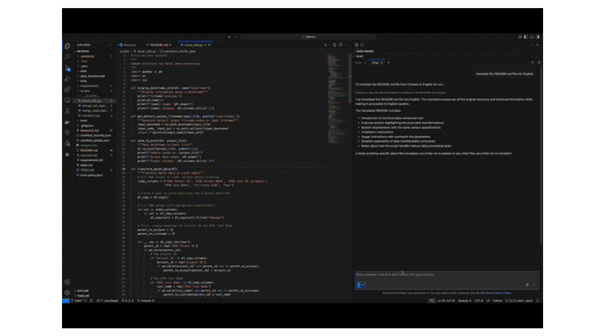Screen dimensions: 599x336
Task: Expand the data_transformed folder
Action: (x=92, y=76)
